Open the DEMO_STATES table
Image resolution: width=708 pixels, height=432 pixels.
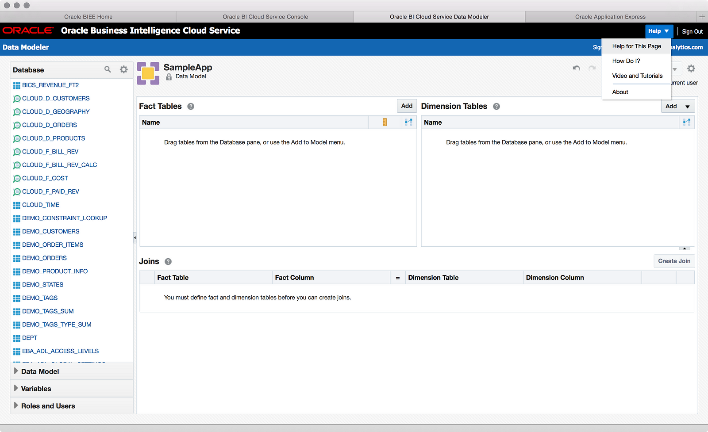[x=43, y=284]
